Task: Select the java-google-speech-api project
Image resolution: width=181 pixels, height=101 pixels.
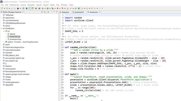Action: (x=15, y=58)
